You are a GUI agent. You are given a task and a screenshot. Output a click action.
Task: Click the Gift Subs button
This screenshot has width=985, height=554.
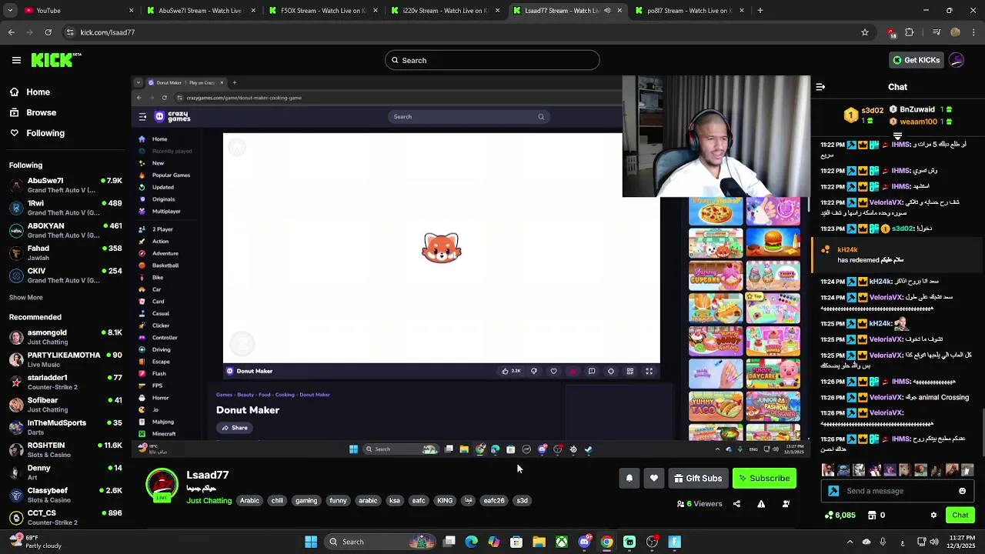[698, 479]
